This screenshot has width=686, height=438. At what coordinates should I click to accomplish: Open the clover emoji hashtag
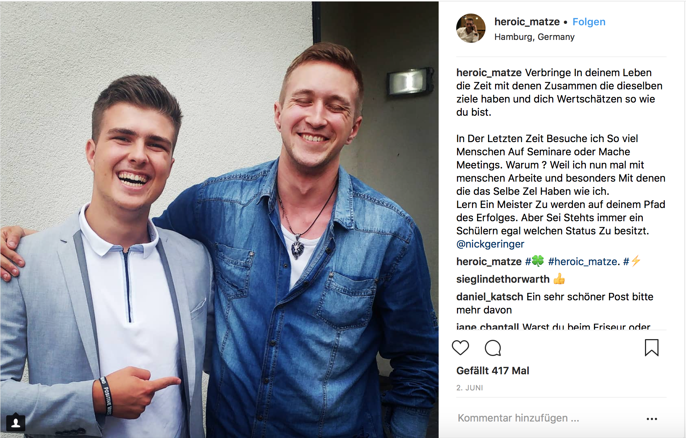tap(535, 261)
